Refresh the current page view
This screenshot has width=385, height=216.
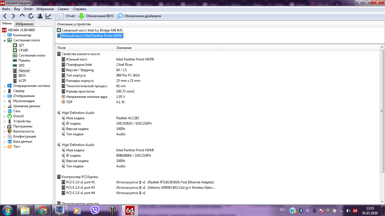click(31, 16)
